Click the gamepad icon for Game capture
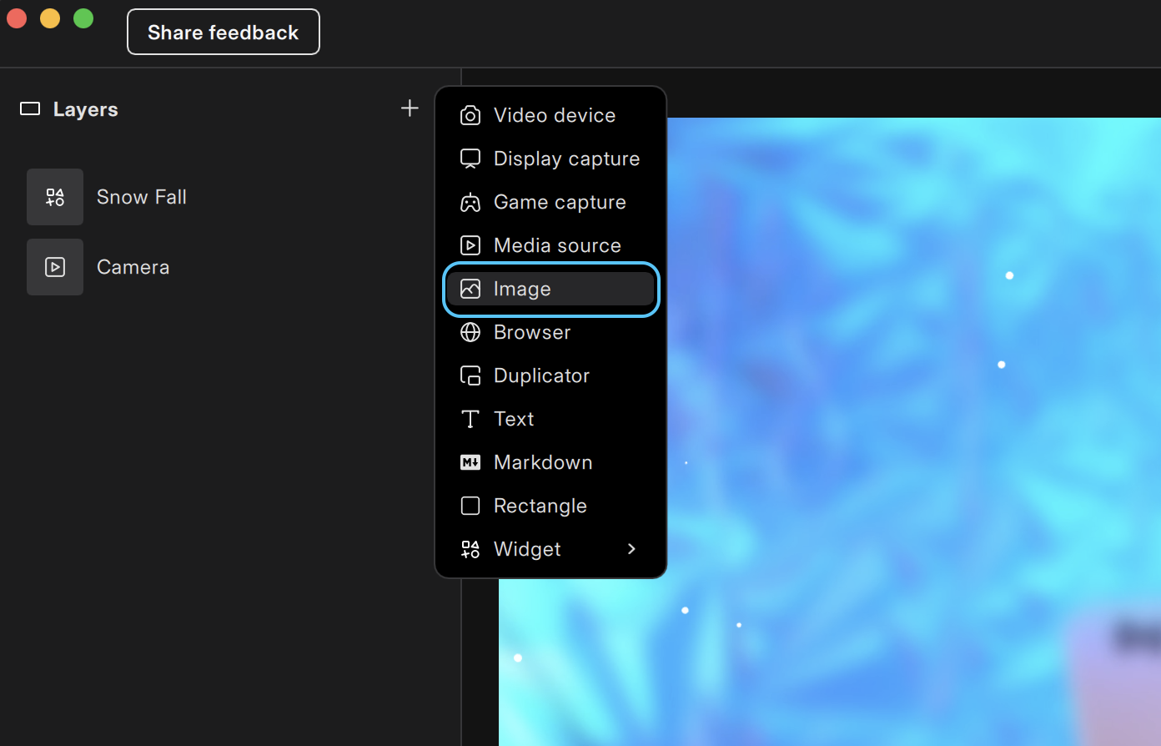Image resolution: width=1161 pixels, height=746 pixels. tap(470, 202)
